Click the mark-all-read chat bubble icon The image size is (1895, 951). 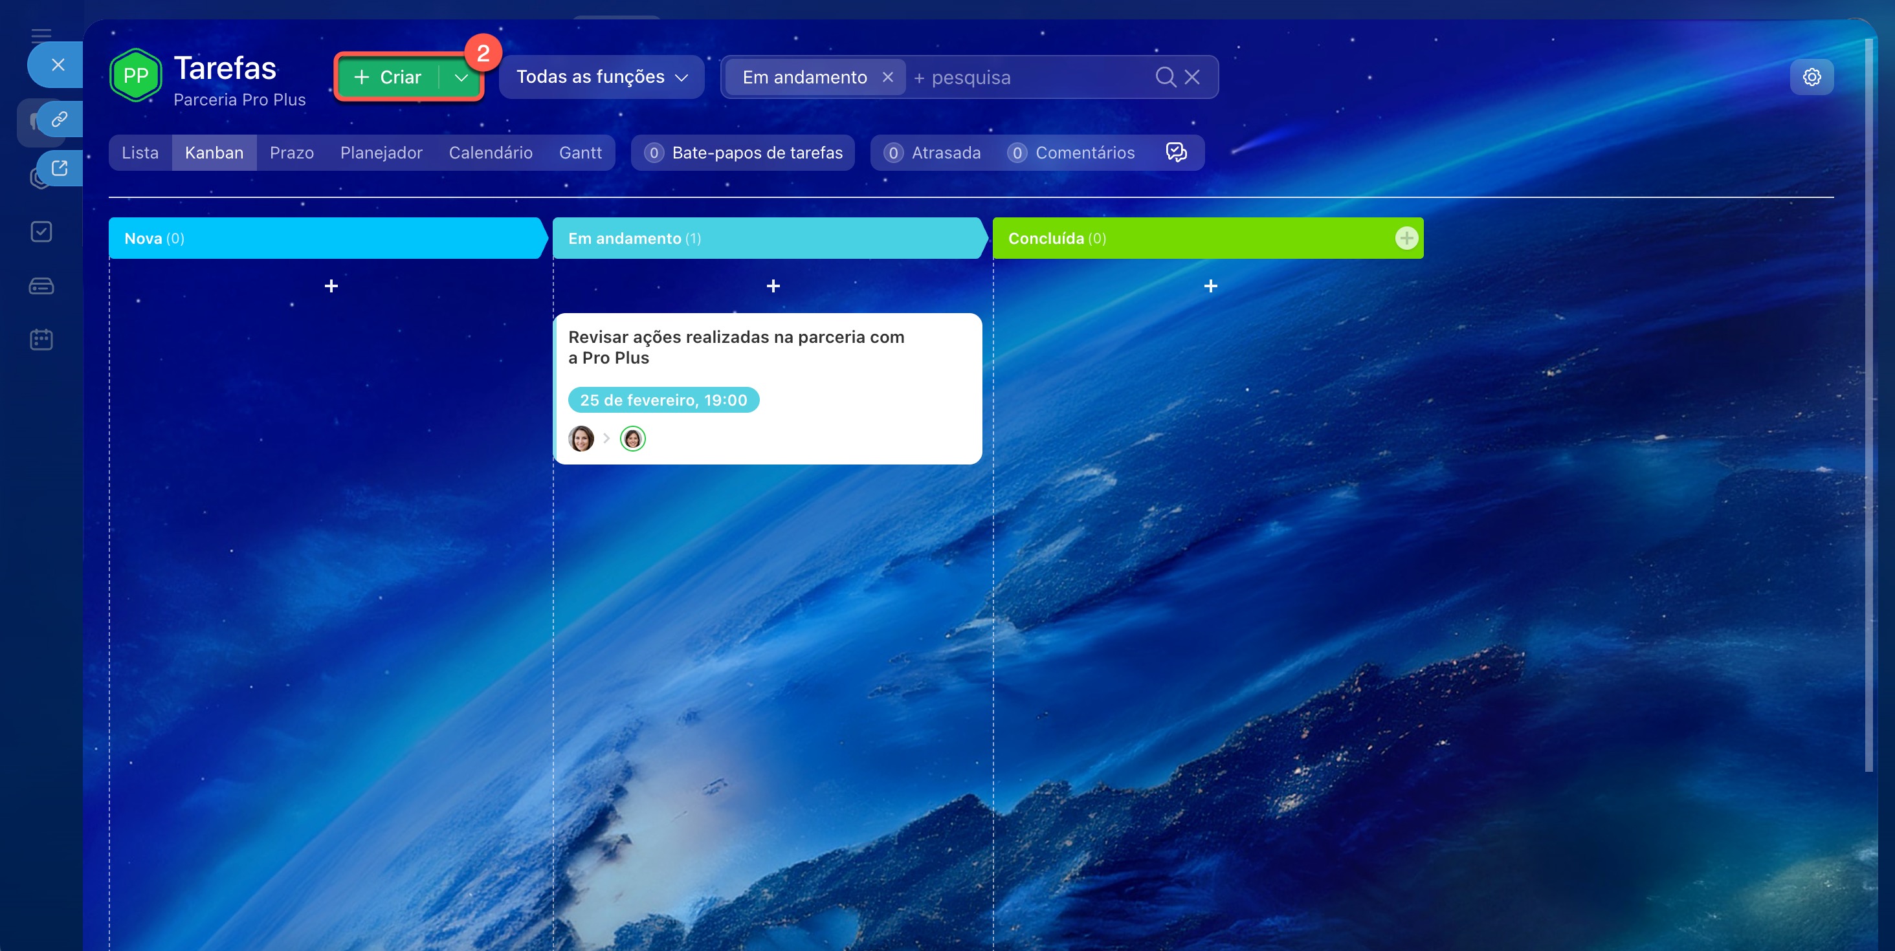coord(1175,152)
